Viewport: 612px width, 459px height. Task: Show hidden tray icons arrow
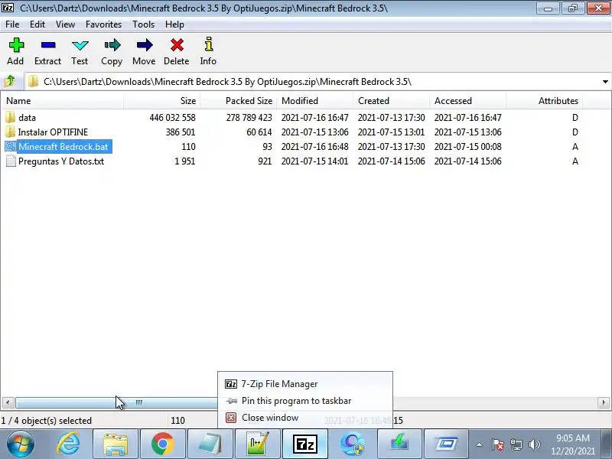480,444
